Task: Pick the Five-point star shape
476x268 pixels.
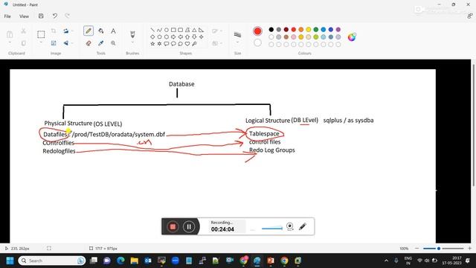Action: pos(152,44)
